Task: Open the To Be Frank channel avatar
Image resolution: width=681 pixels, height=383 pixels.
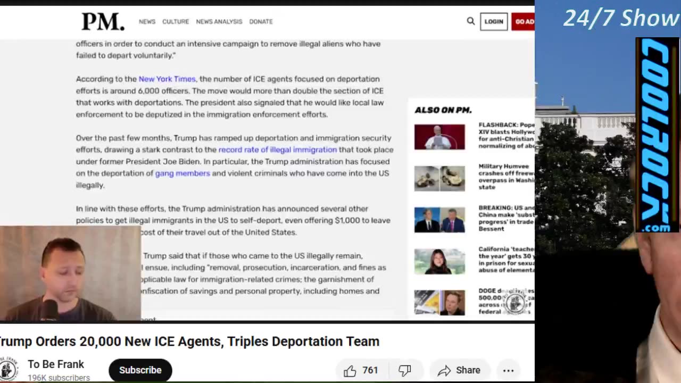Action: [x=7, y=369]
